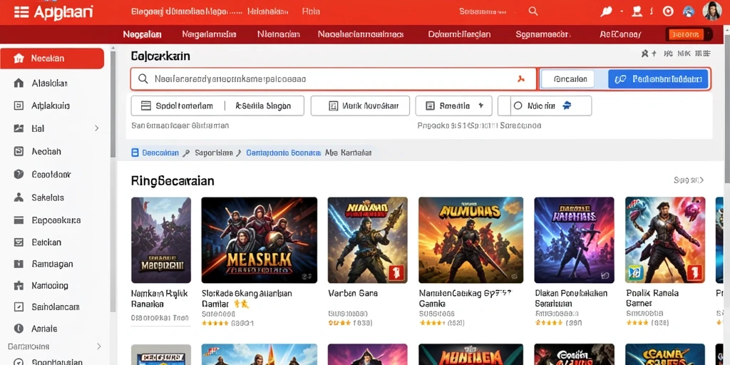Select the Ndio ire radio option
The image size is (730, 365).
[x=518, y=106]
